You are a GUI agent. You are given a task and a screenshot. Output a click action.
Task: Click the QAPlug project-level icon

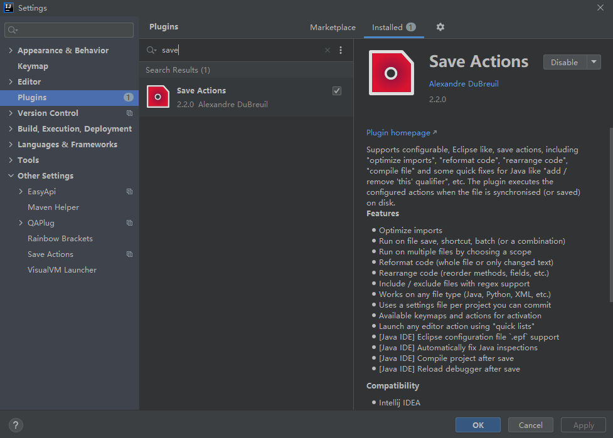click(129, 223)
